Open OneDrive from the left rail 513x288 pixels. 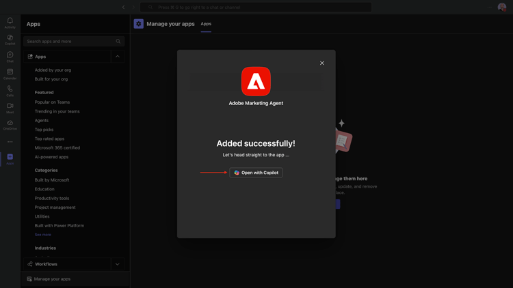[x=10, y=125]
